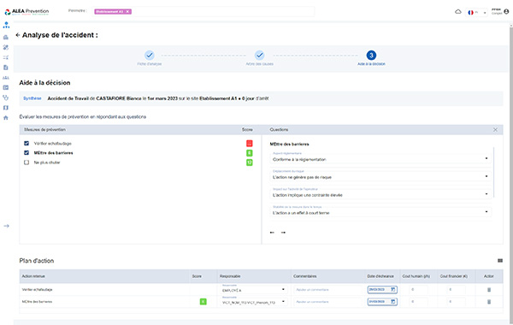The height and width of the screenshot is (325, 513).
Task: Click the ALEA Prevention logo
Action: [x=27, y=12]
